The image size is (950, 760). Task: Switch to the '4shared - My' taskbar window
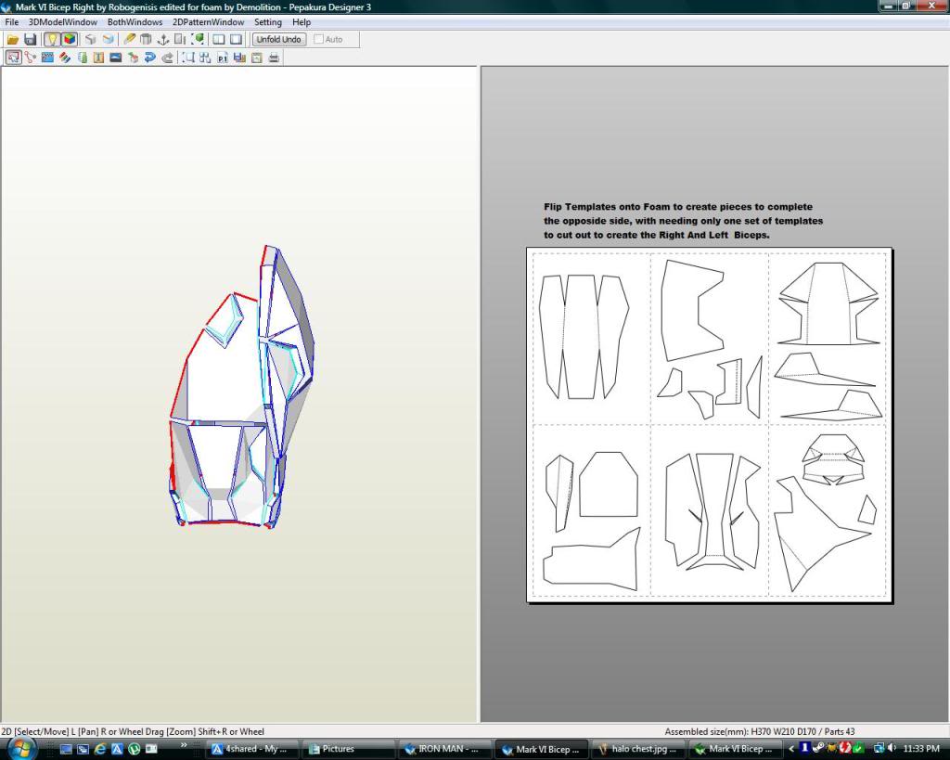point(250,749)
